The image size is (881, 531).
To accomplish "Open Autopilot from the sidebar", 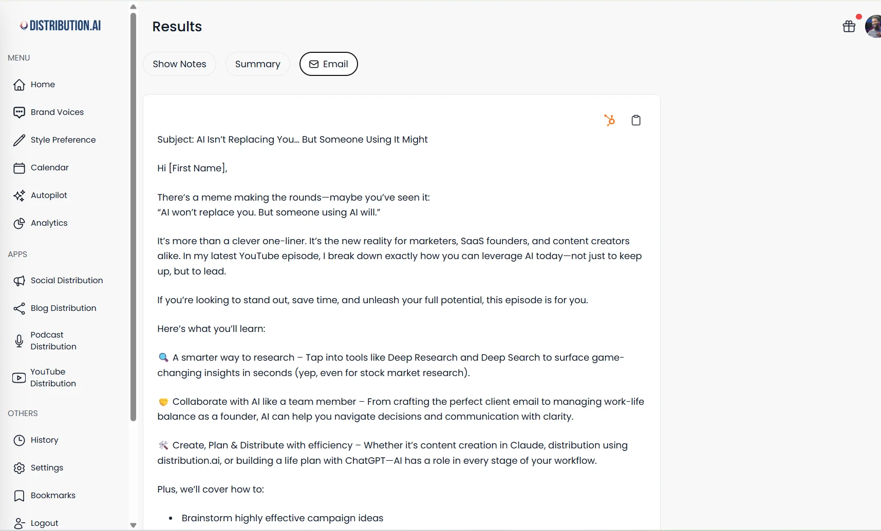I will coord(49,195).
